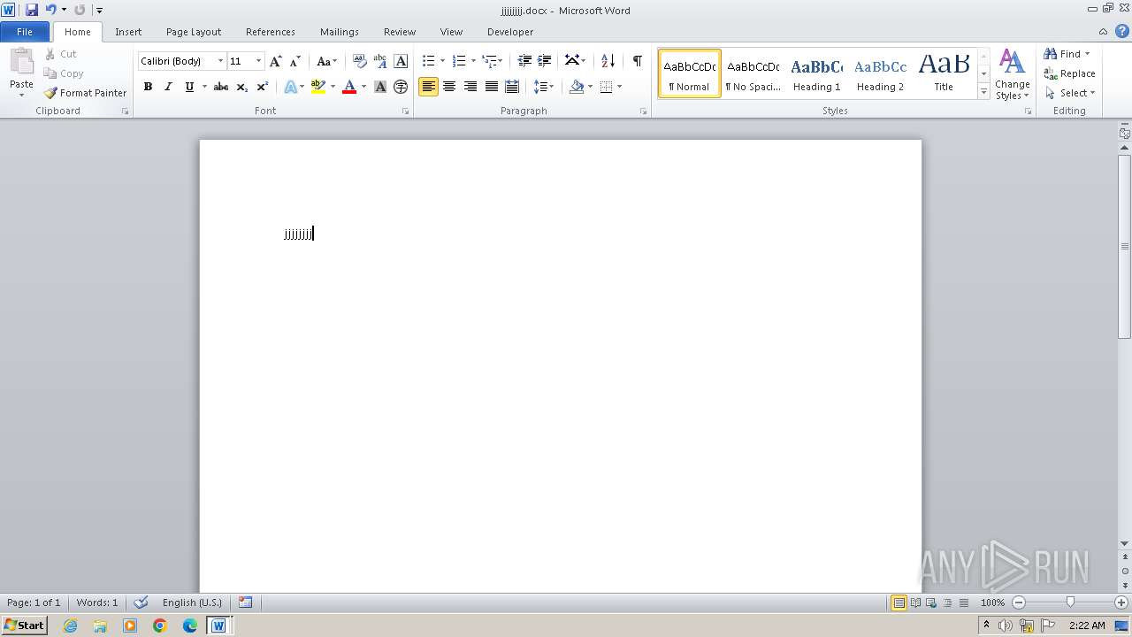The height and width of the screenshot is (637, 1132).
Task: Expand the Borders dropdown arrow
Action: (619, 87)
